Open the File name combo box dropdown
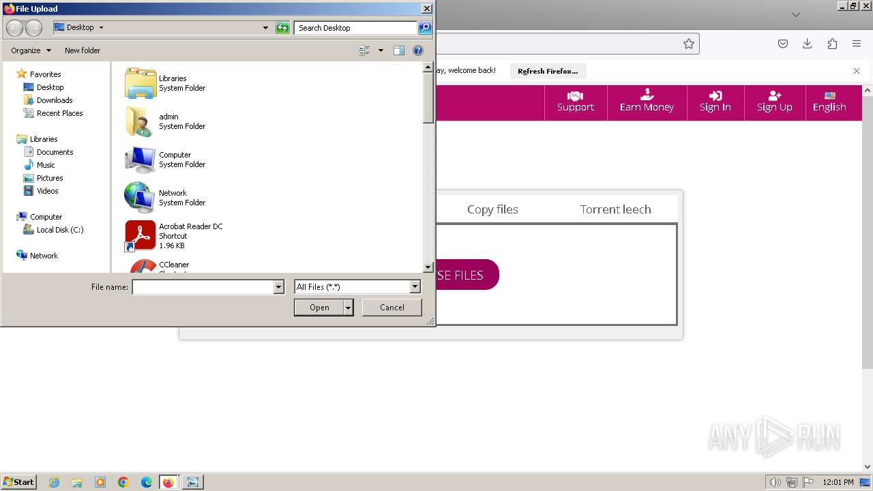873x491 pixels. [278, 287]
